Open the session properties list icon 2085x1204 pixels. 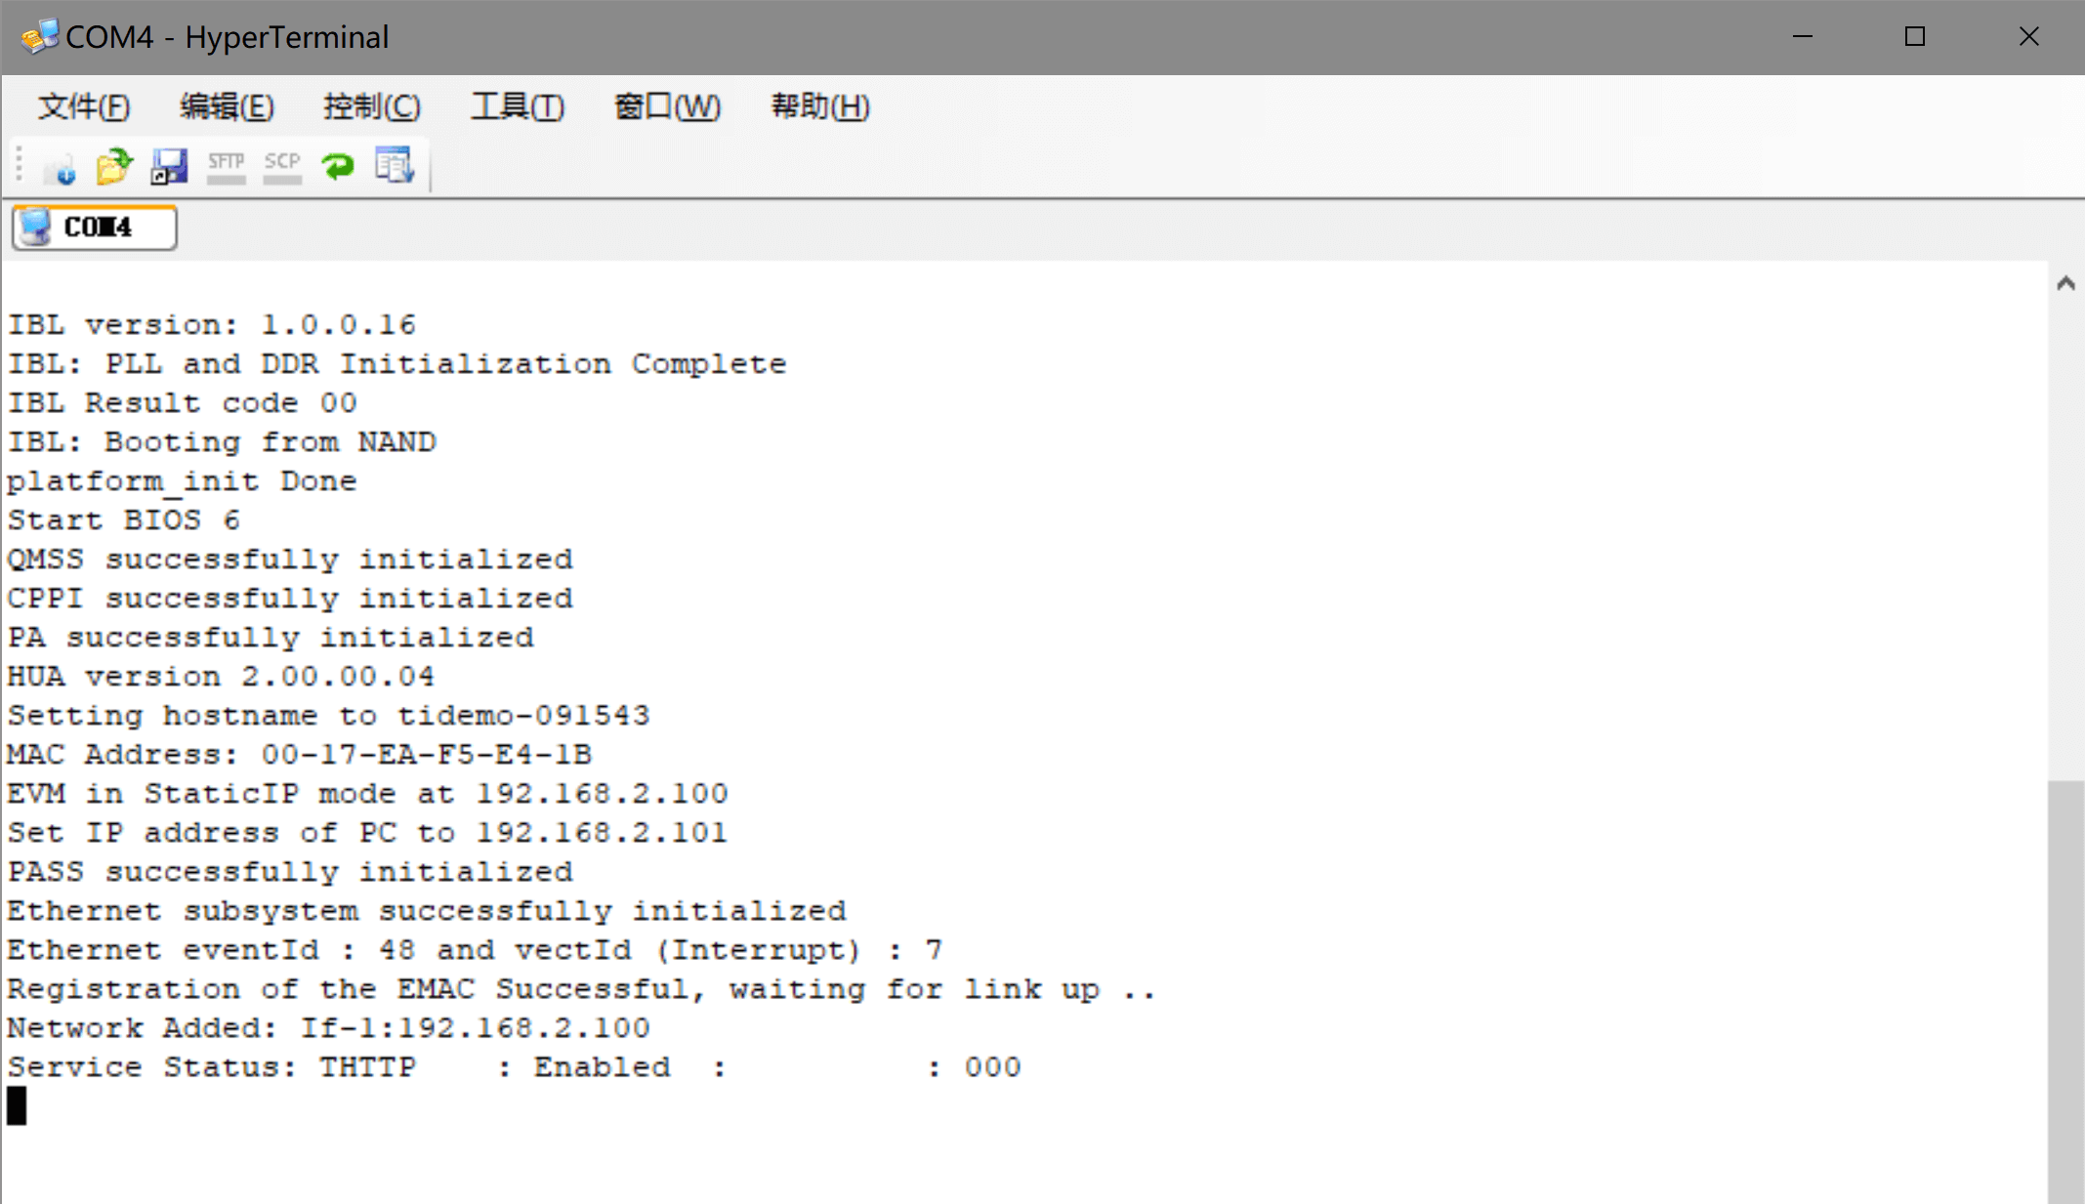395,167
